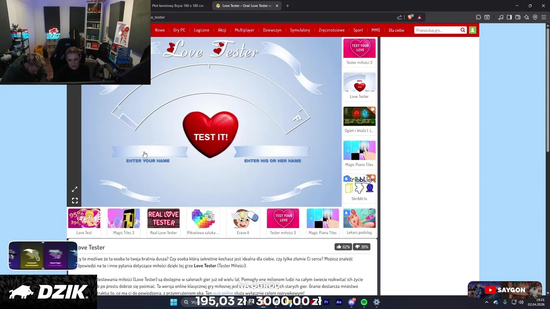Open the Love Test game thumbnail

click(84, 222)
